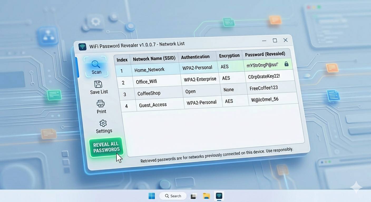Maximize the WiFi Password Revealer window

click(275, 40)
